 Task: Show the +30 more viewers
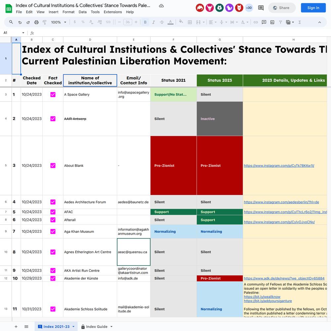click(249, 8)
